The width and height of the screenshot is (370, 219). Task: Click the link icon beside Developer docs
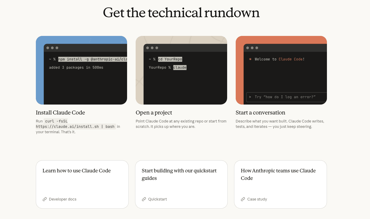click(x=45, y=199)
